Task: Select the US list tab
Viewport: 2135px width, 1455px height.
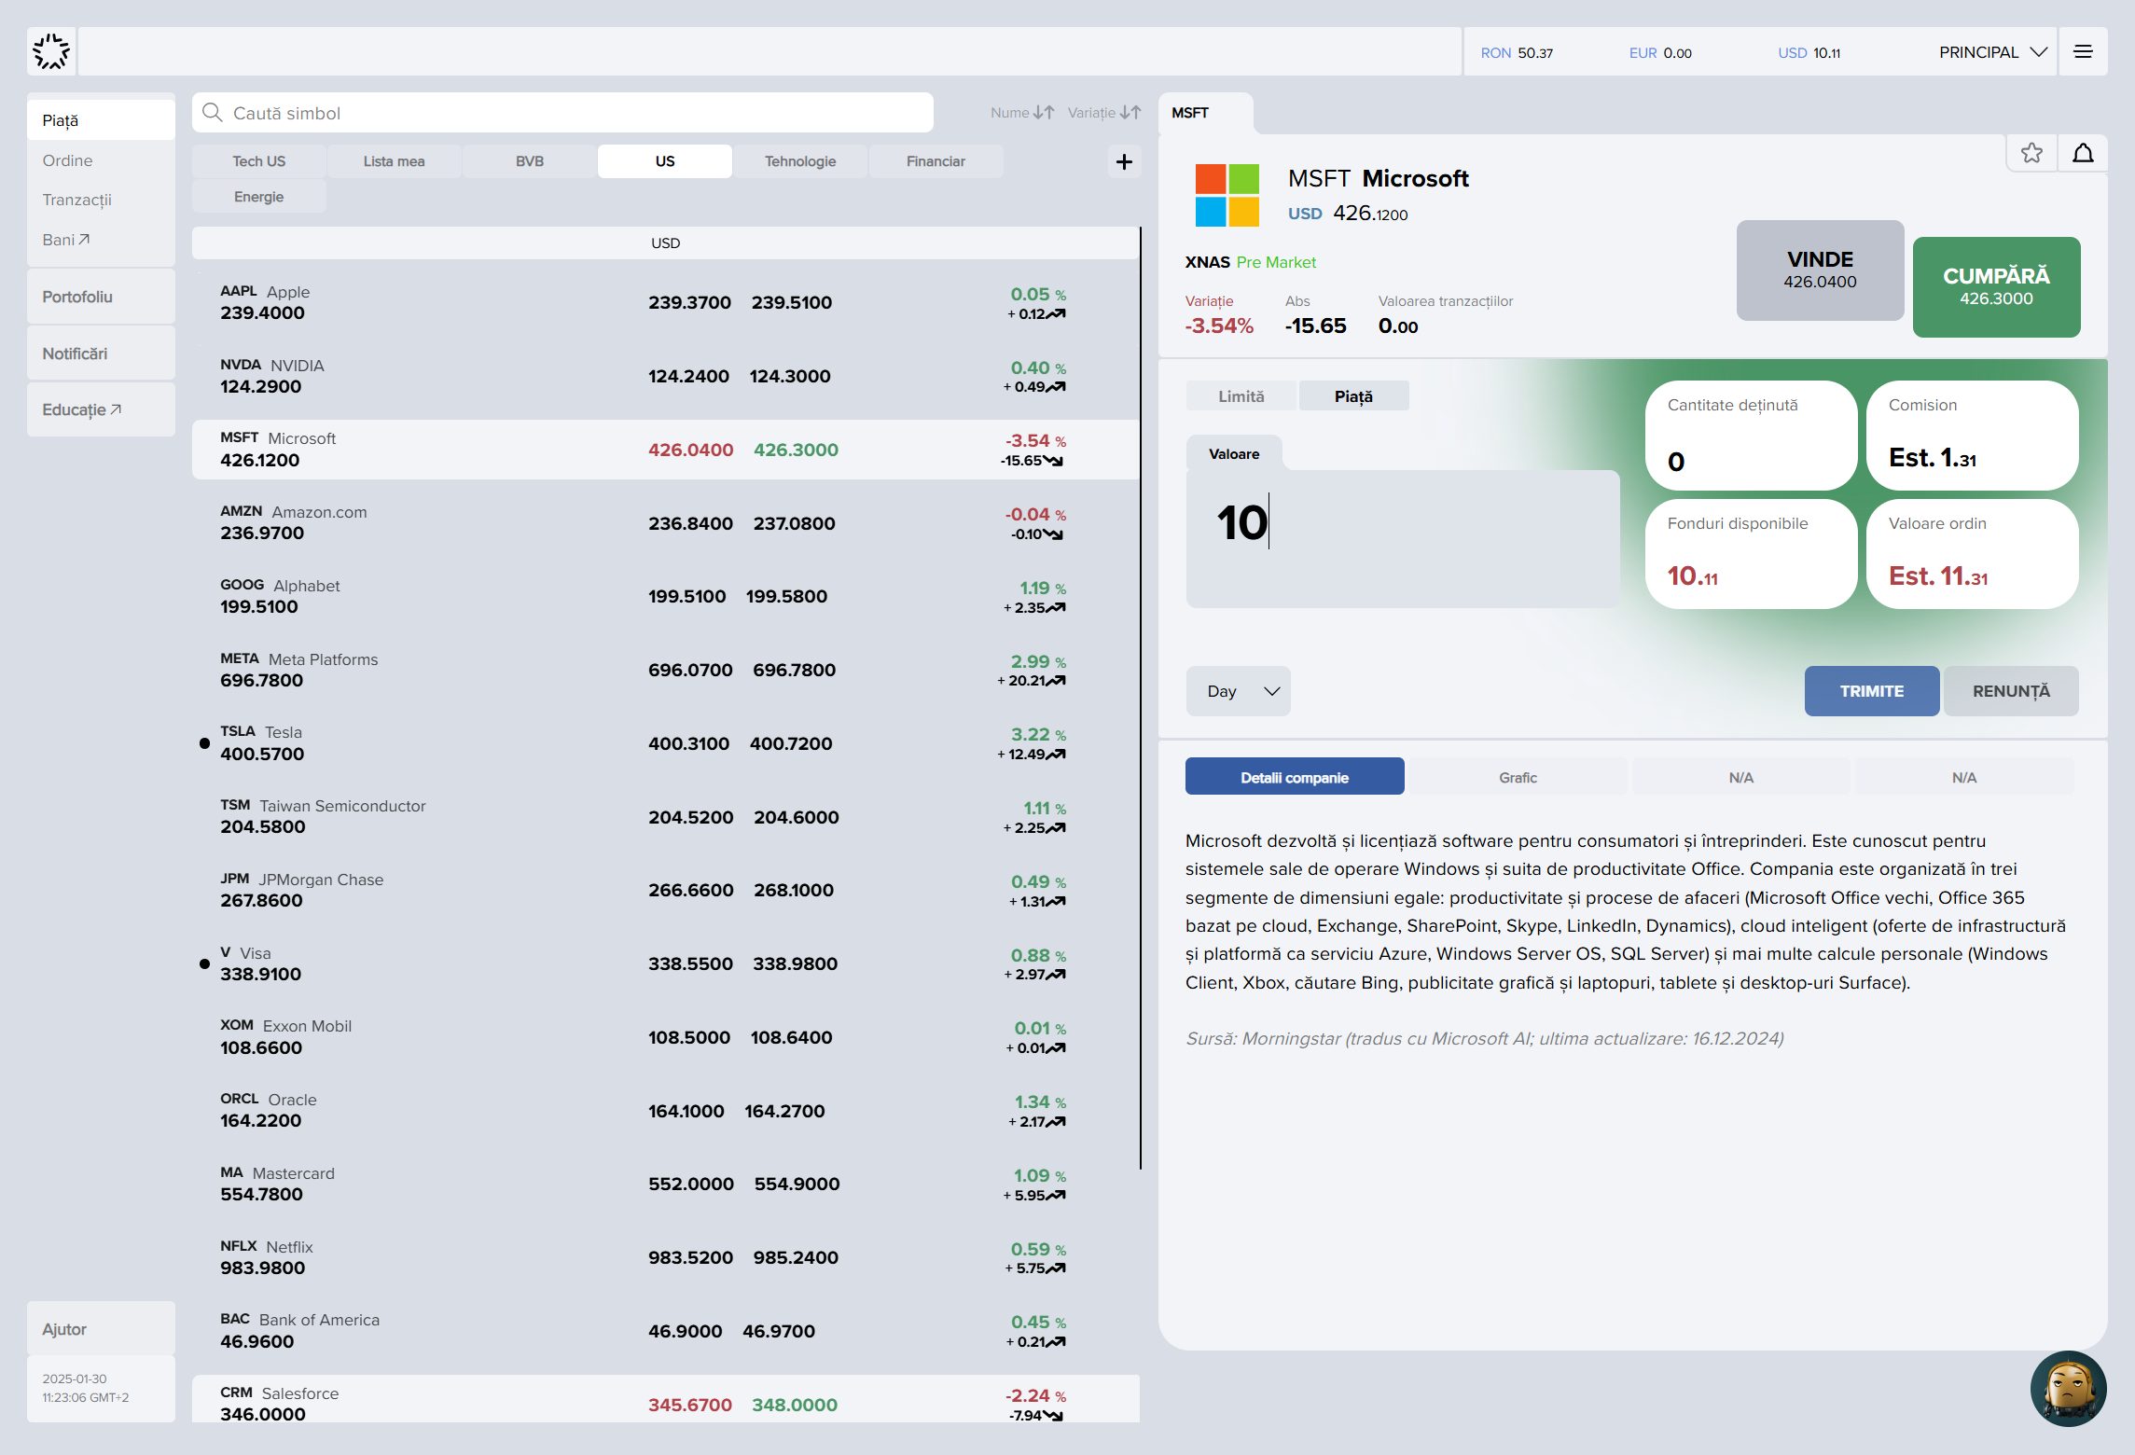Action: (x=665, y=161)
